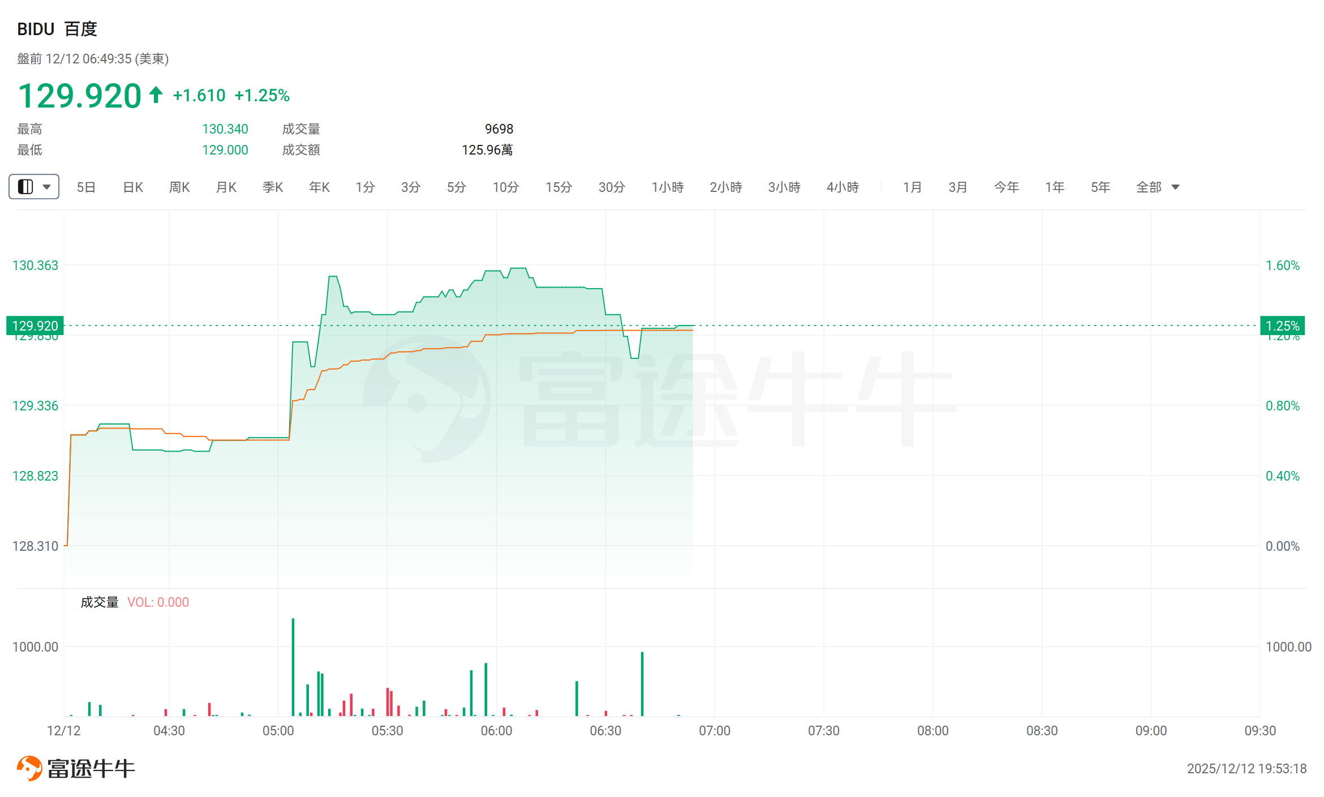Set range to 1月
The image size is (1324, 797).
(912, 187)
